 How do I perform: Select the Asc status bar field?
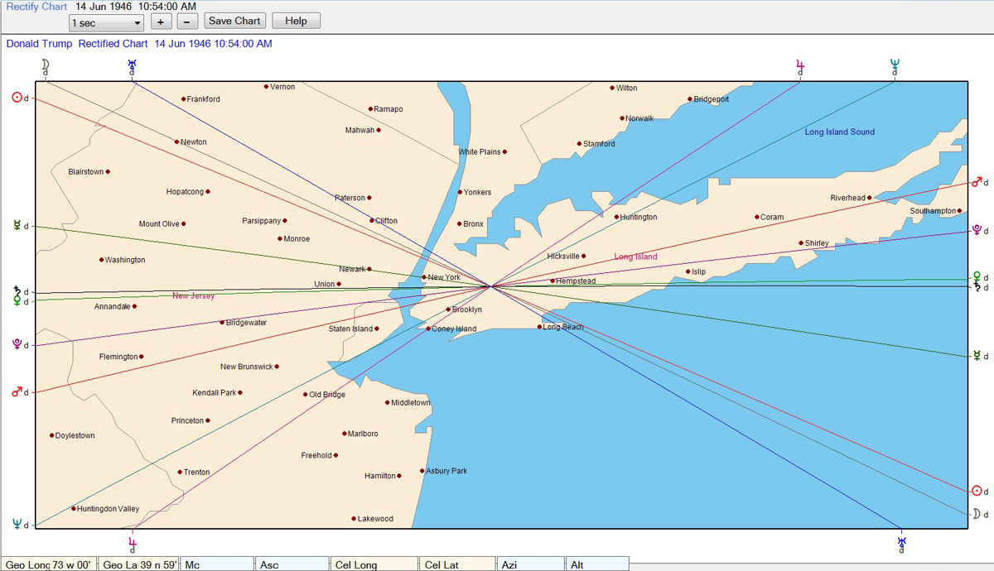(292, 564)
